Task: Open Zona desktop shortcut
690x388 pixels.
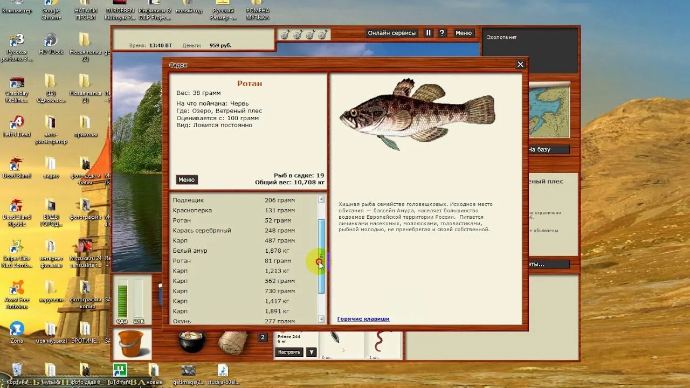Action: [x=17, y=332]
